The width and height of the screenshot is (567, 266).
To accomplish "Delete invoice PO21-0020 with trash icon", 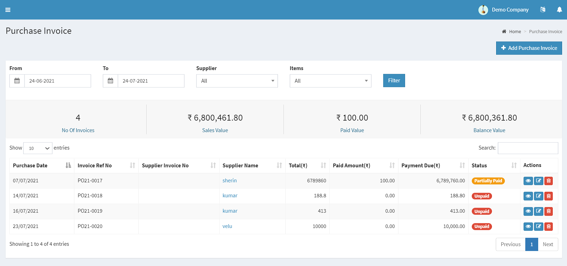I will point(548,227).
